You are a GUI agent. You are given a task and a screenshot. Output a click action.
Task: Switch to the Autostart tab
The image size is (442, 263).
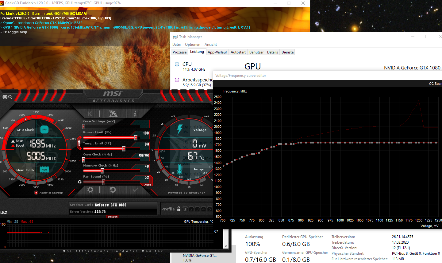click(238, 52)
